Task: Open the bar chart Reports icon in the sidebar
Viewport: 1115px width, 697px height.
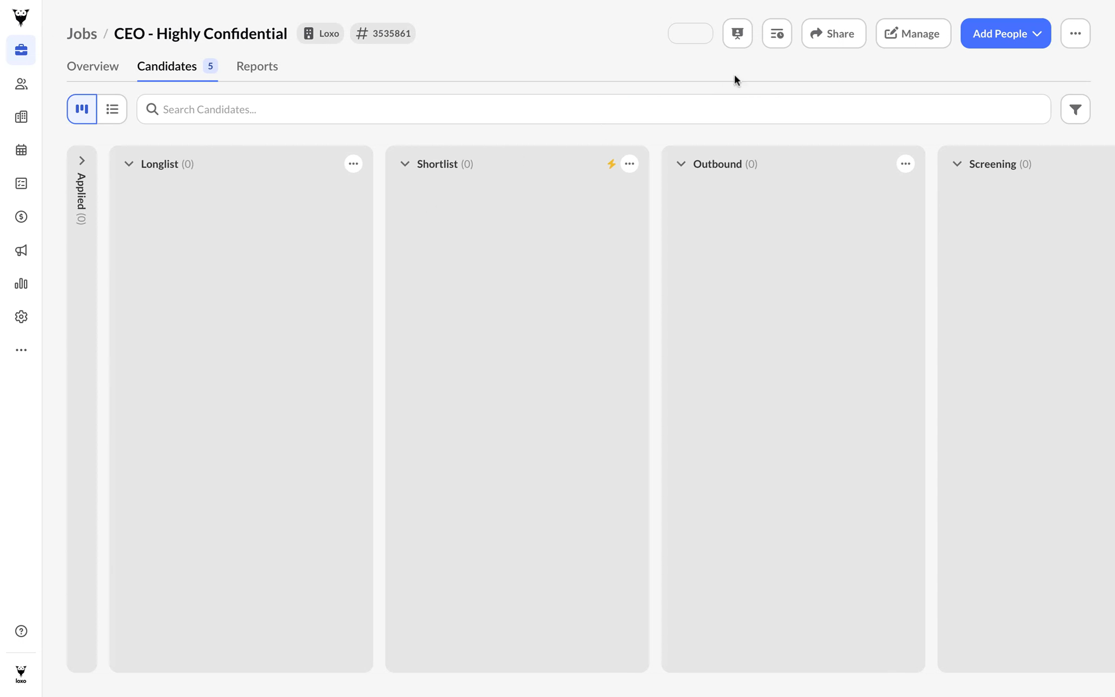Action: tap(21, 283)
